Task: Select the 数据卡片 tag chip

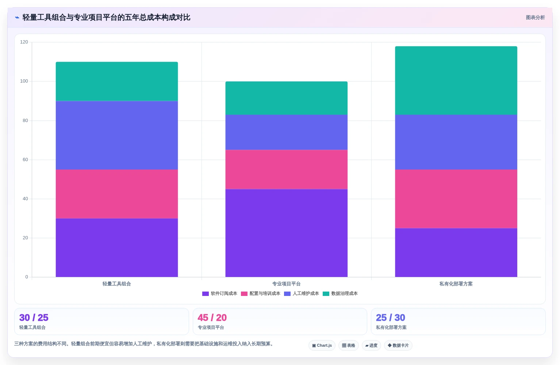Action: coord(398,346)
